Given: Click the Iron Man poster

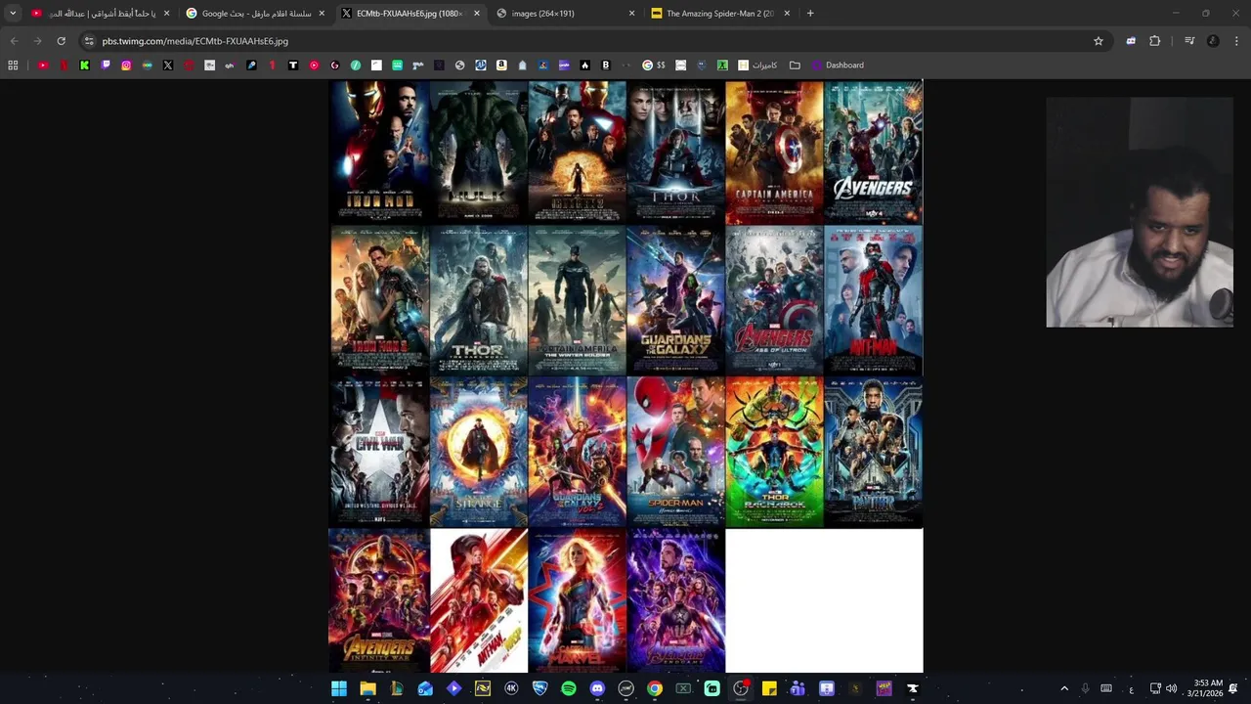Looking at the screenshot, I should click(x=379, y=152).
